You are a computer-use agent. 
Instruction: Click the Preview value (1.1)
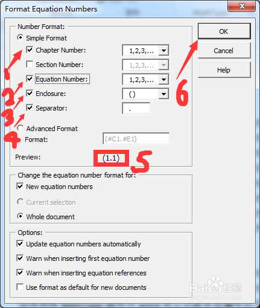111,158
